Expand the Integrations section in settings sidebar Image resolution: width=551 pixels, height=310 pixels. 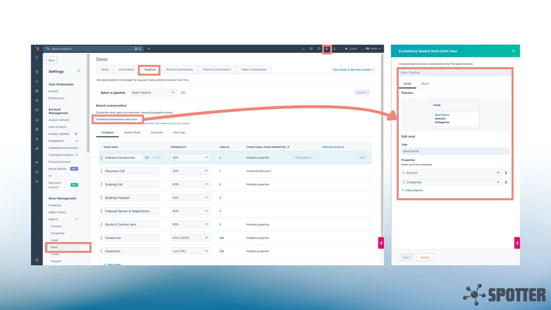(77, 141)
